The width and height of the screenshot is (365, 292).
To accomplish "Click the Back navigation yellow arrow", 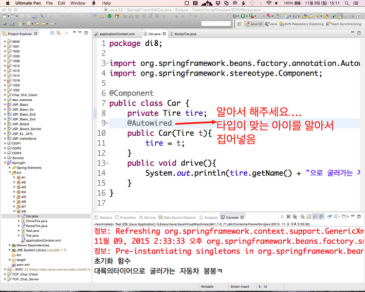I will point(43,24).
